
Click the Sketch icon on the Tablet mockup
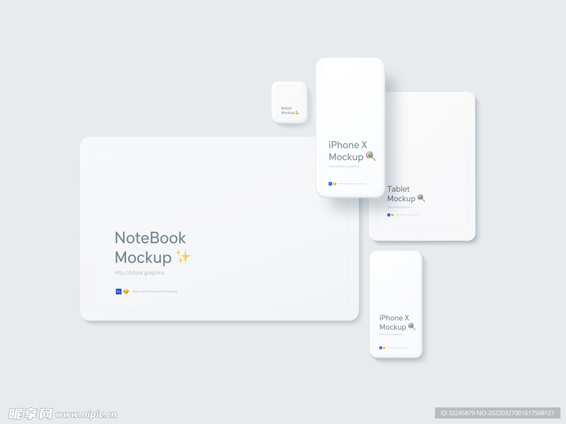392,215
